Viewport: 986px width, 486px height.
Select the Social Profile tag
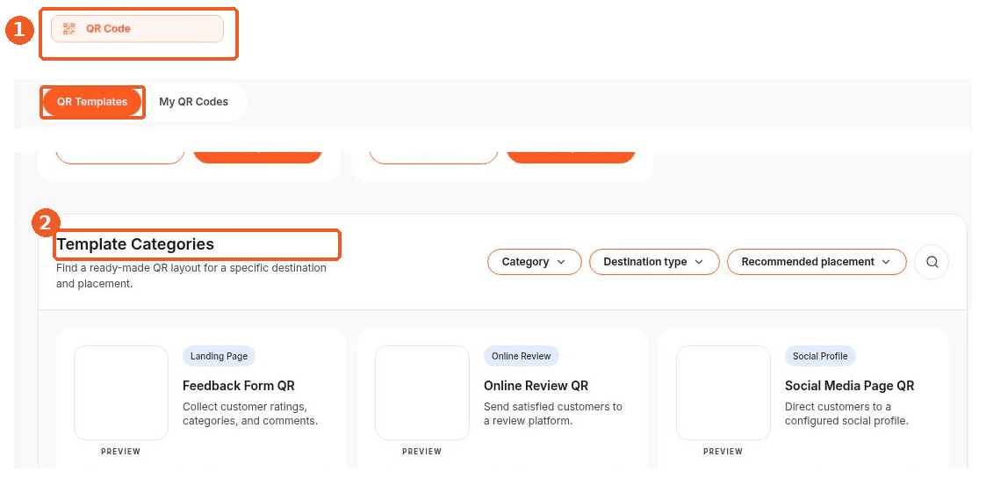point(820,356)
